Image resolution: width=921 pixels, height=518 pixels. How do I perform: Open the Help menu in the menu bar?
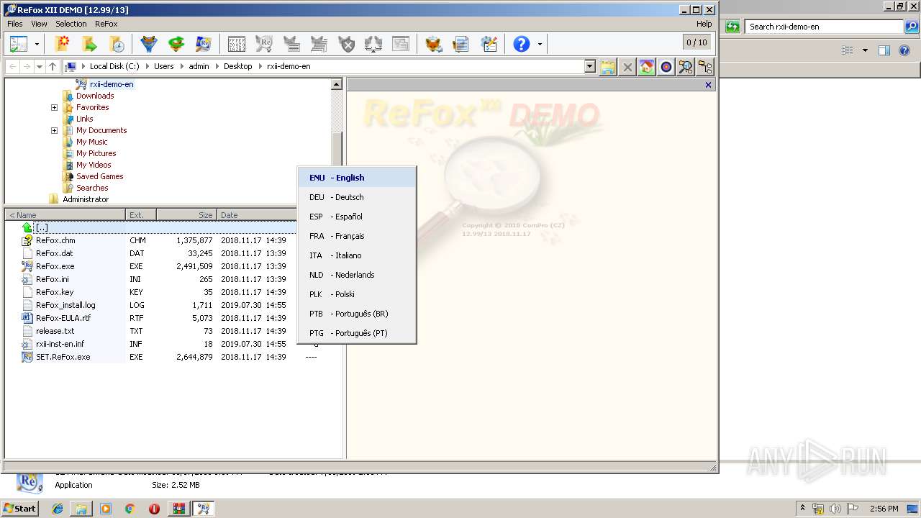704,24
